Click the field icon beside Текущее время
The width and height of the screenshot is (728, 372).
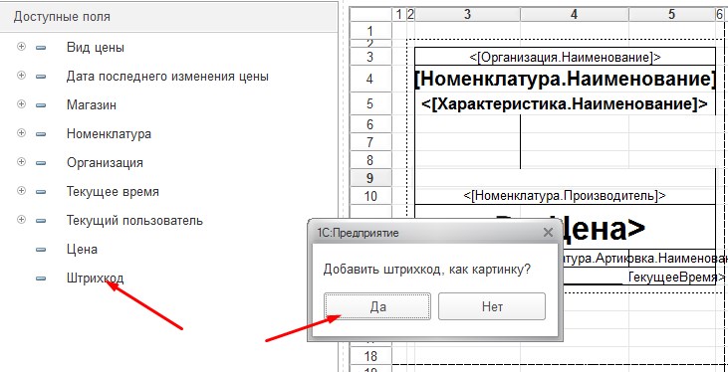coord(41,192)
